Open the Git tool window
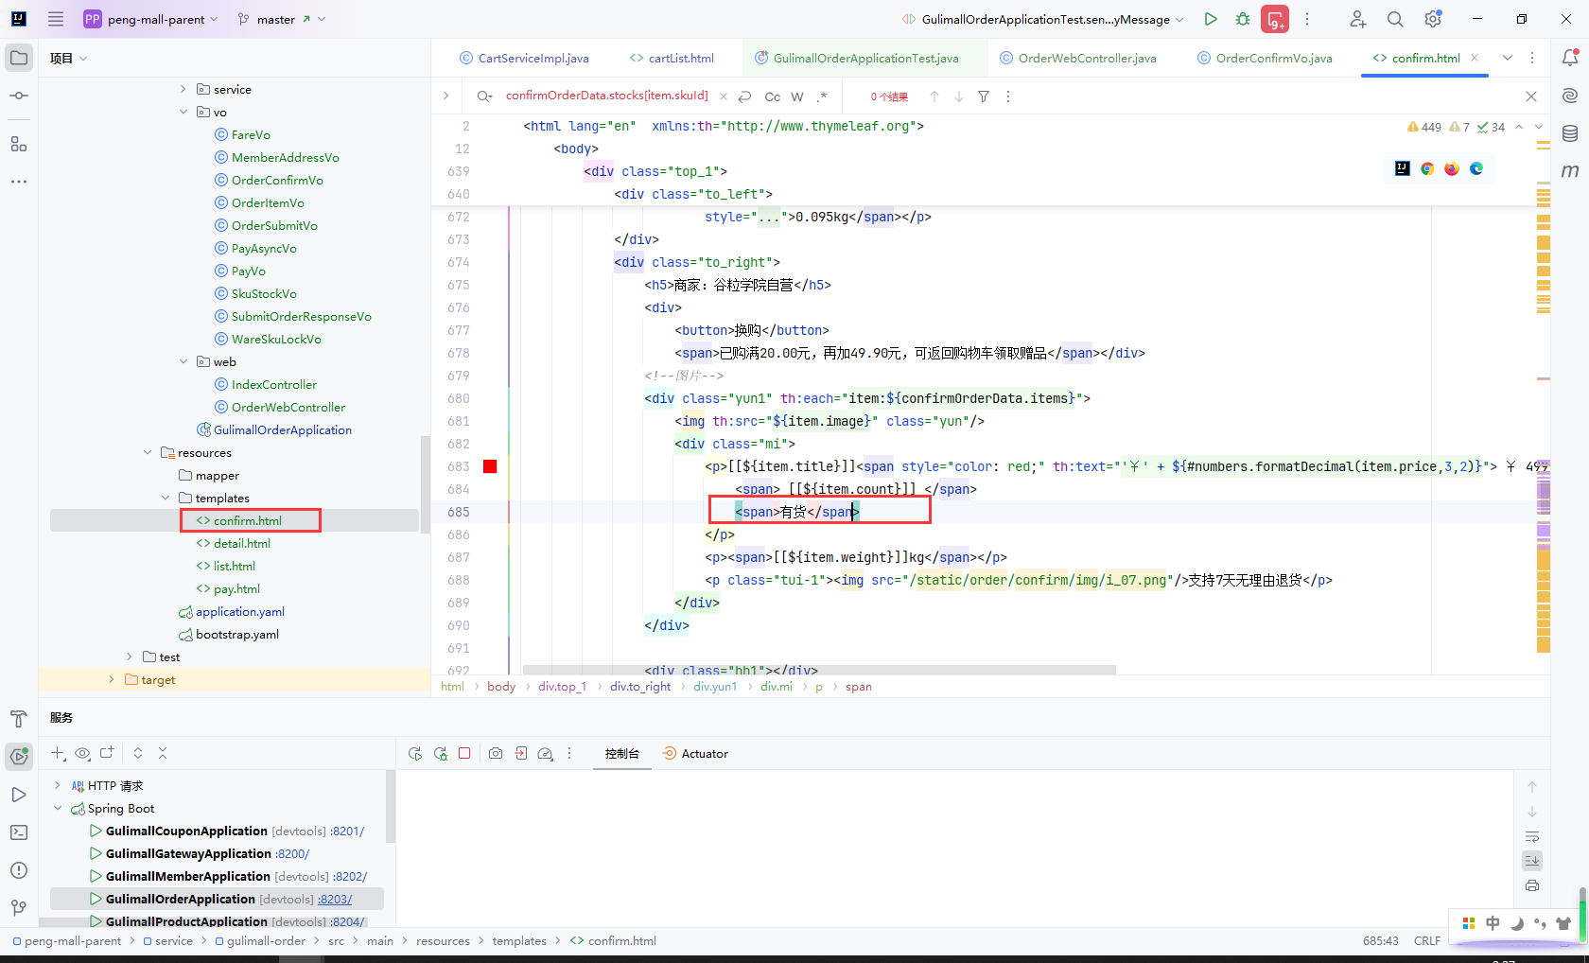This screenshot has width=1589, height=963. click(19, 908)
